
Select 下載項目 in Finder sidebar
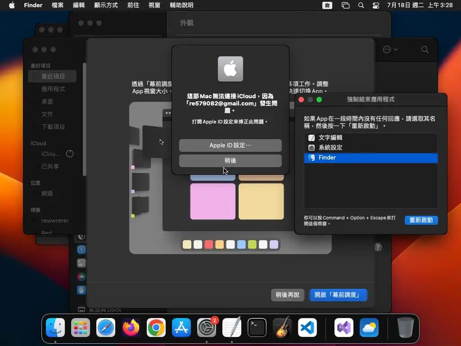[x=52, y=127]
